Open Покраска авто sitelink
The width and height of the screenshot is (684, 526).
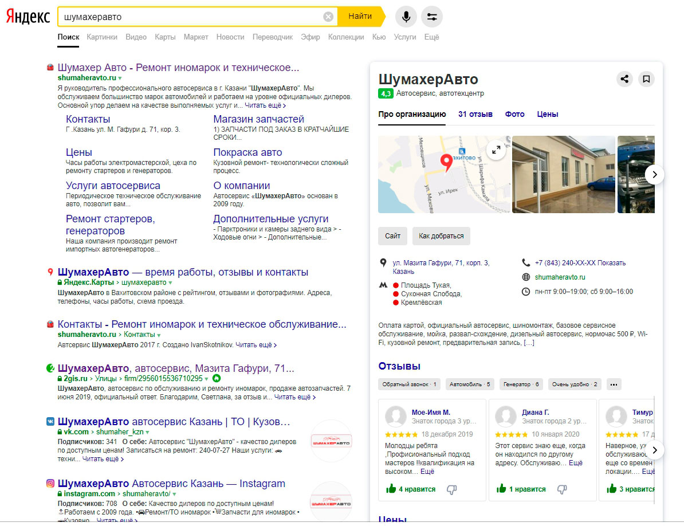click(x=247, y=152)
